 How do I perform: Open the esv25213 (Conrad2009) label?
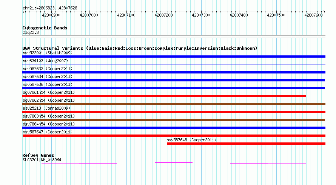click(46, 108)
